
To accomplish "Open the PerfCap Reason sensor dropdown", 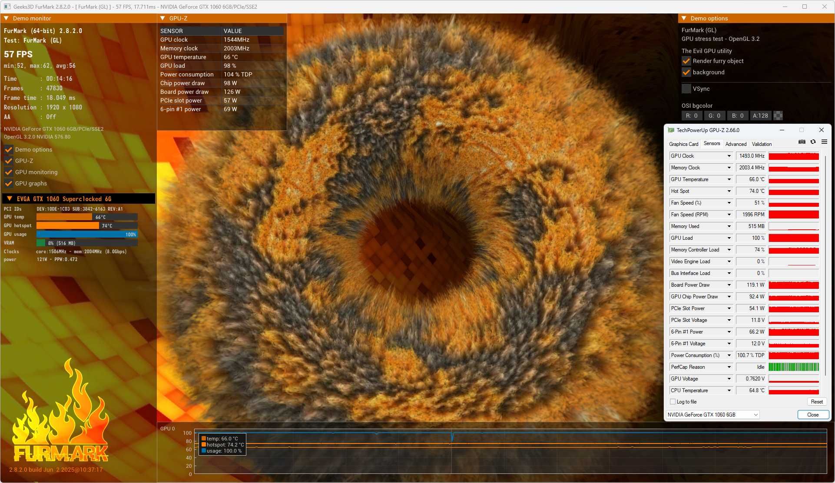I will (729, 367).
